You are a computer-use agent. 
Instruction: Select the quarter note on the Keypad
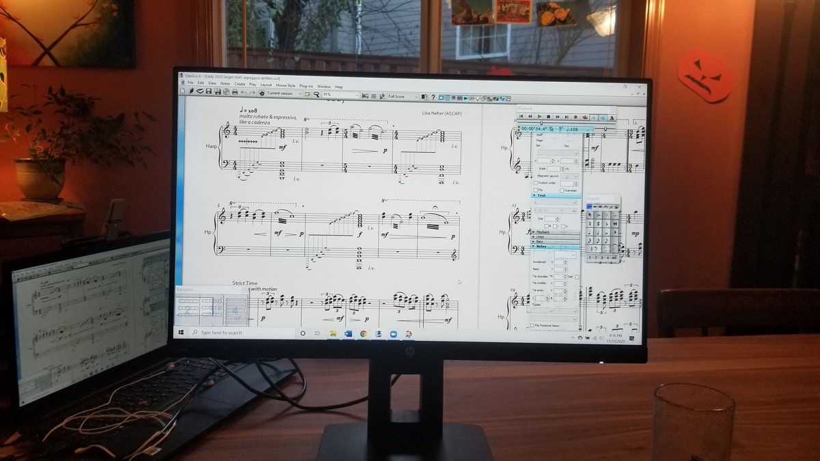(x=589, y=232)
